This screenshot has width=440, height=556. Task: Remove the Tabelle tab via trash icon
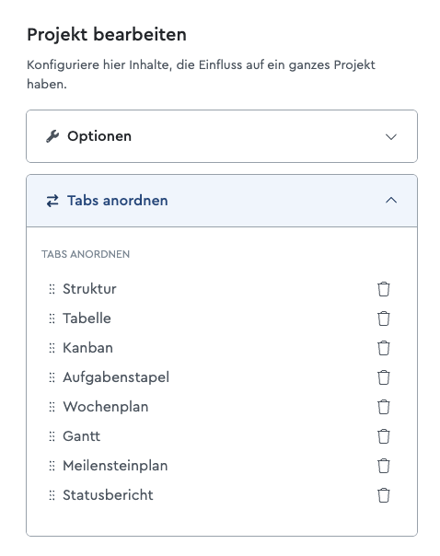click(x=383, y=319)
